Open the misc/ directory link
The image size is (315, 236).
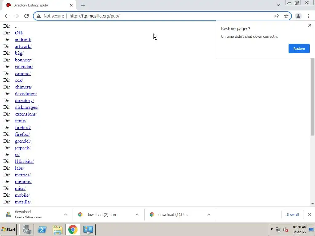coord(20,188)
